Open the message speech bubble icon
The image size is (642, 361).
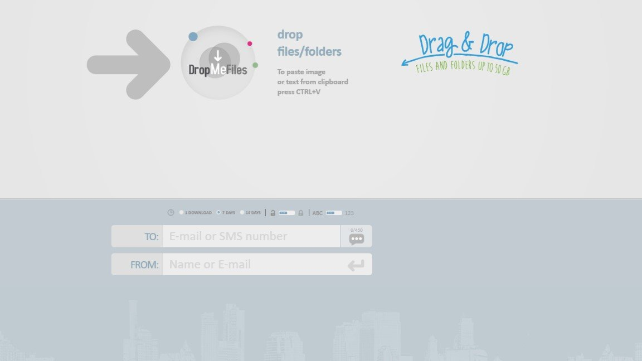click(357, 239)
